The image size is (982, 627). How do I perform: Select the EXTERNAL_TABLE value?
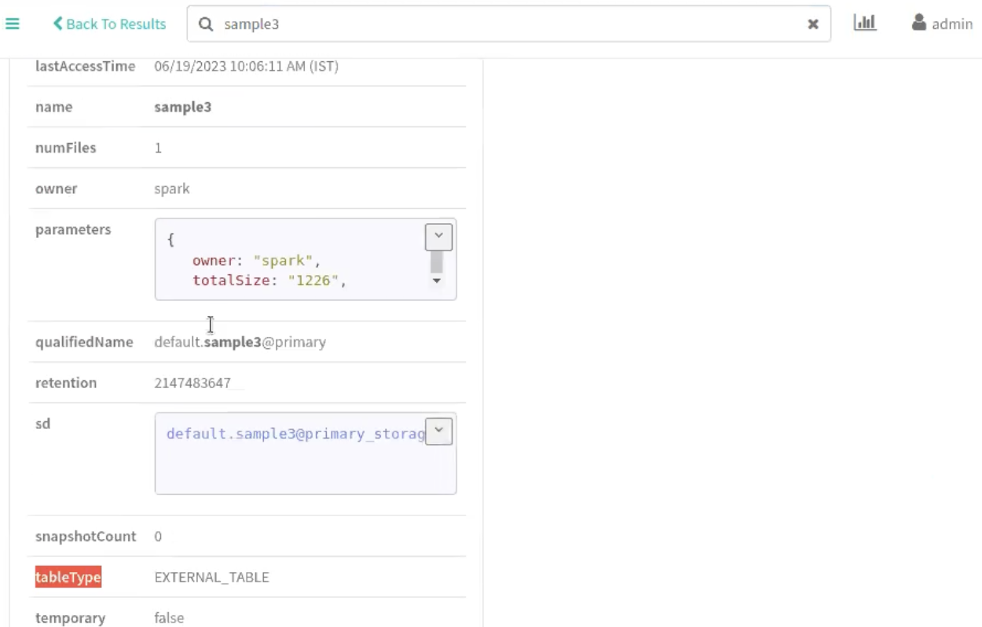(211, 577)
